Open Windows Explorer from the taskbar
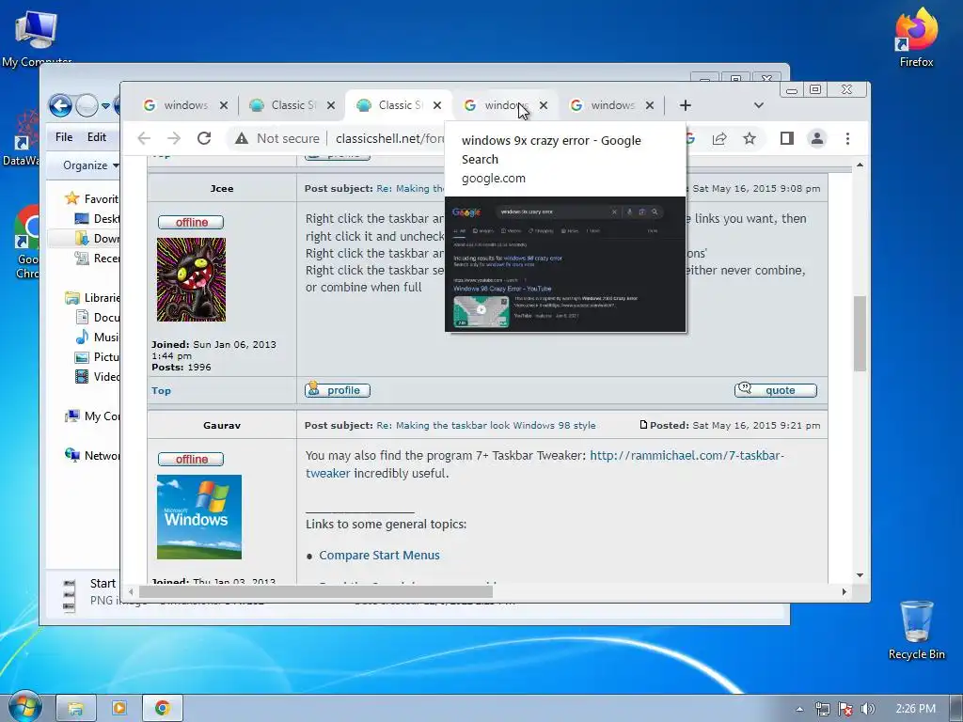 click(75, 708)
